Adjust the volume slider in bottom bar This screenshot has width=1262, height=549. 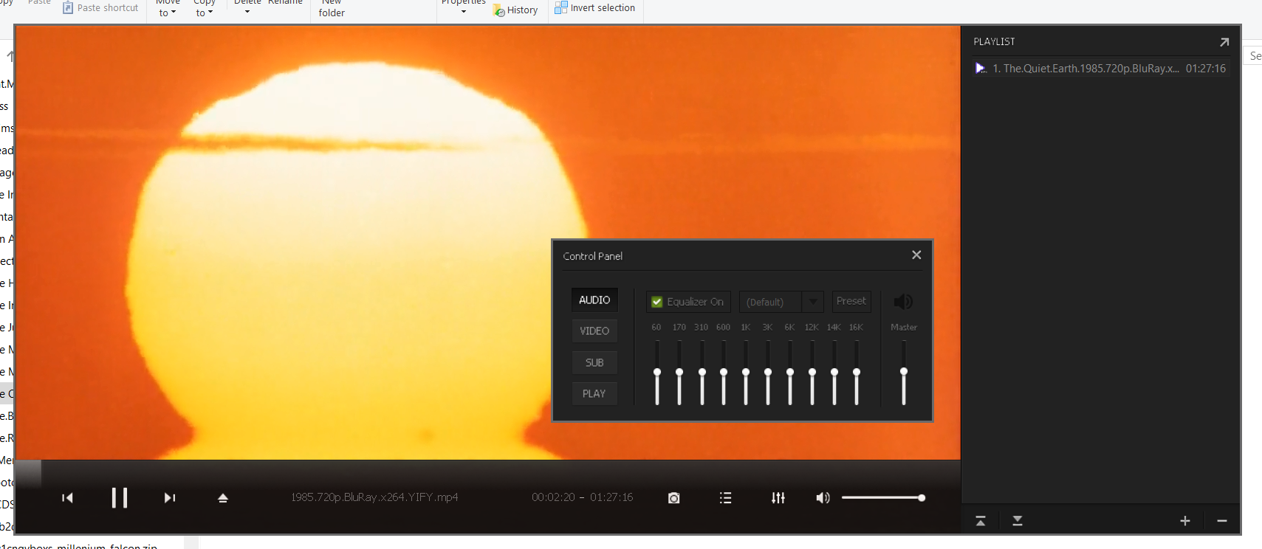(883, 498)
